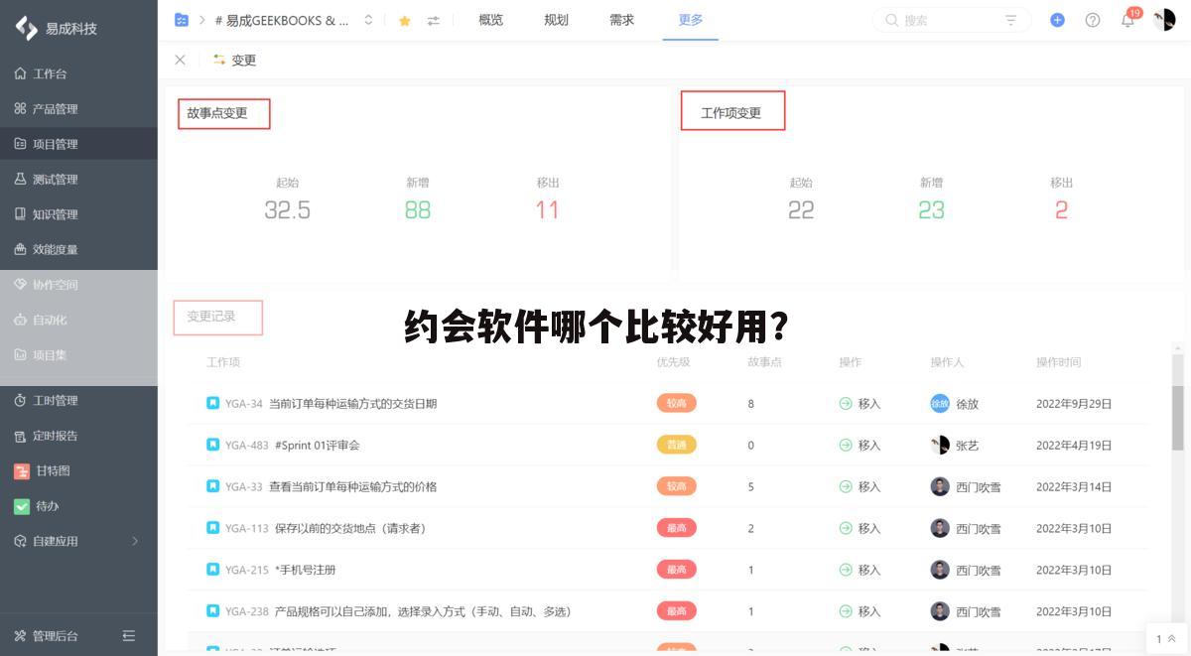Click the 移入 action icon in YGA-215 row
The height and width of the screenshot is (656, 1191).
pos(846,571)
